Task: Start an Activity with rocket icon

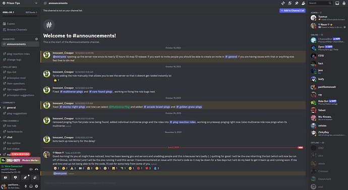Action: tap(25, 177)
